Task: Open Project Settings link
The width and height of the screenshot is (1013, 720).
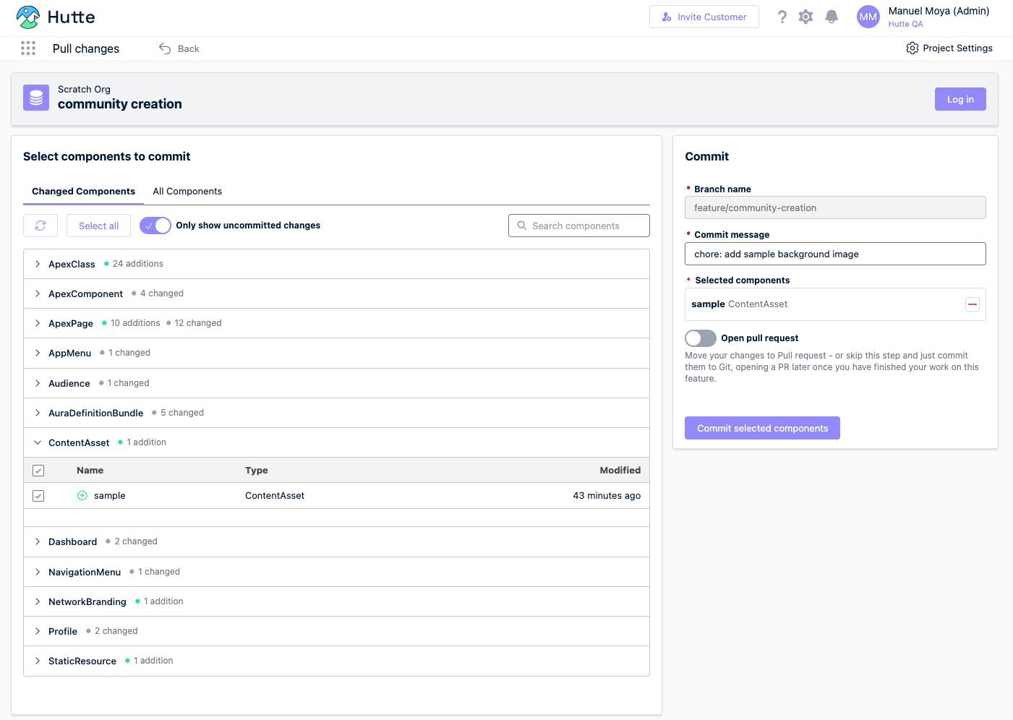Action: (949, 48)
